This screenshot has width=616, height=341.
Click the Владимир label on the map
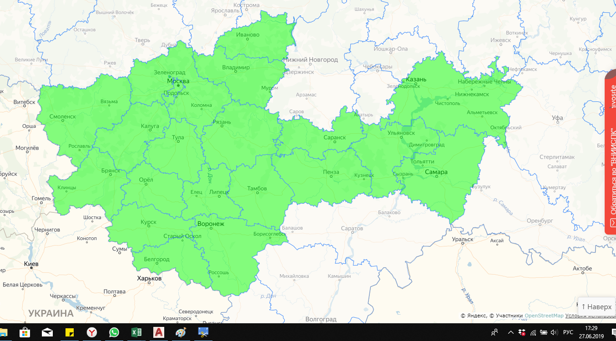tap(236, 67)
